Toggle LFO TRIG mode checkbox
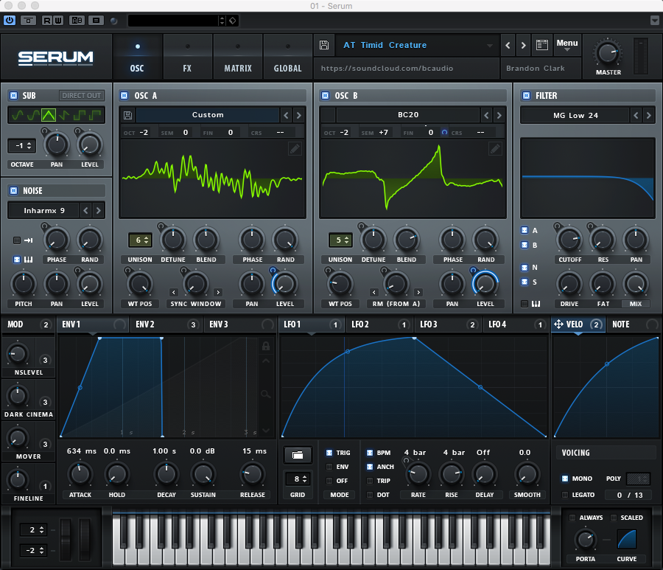 [x=329, y=453]
